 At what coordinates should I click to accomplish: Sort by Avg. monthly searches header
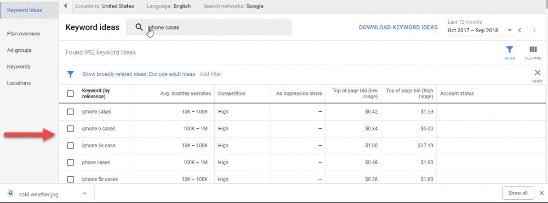[186, 94]
